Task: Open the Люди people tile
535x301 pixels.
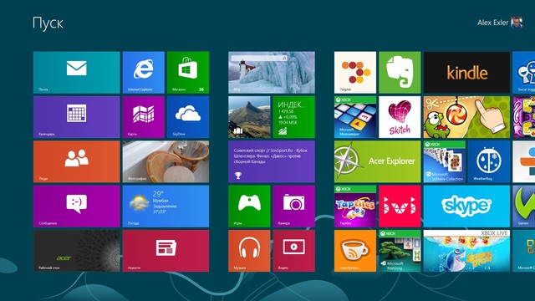Action: pyautogui.click(x=76, y=161)
